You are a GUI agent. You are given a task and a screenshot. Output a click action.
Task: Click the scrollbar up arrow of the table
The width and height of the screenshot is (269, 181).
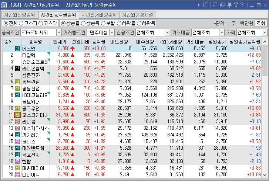(265, 42)
